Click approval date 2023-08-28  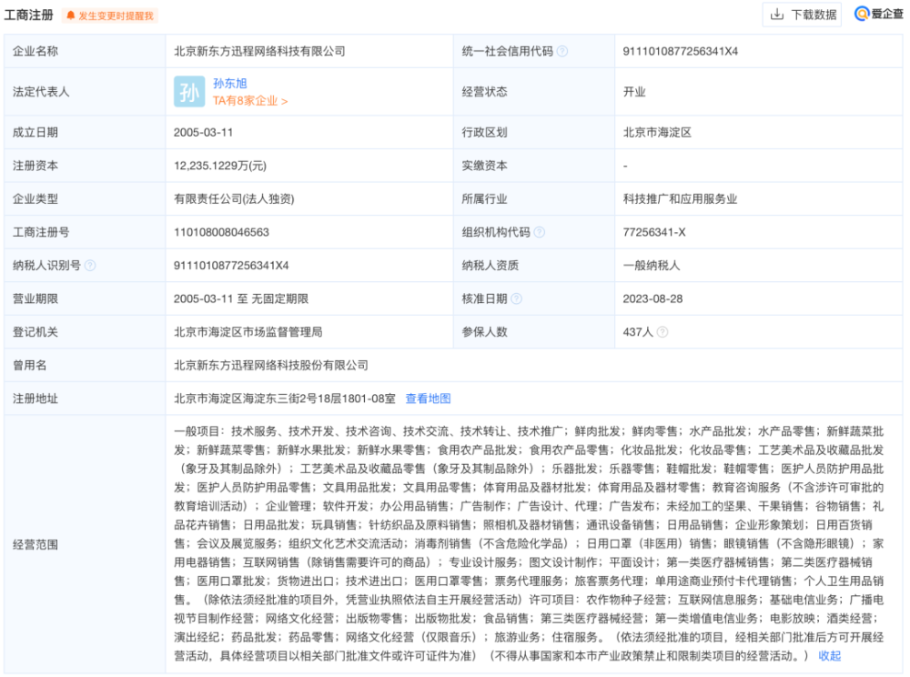point(652,298)
